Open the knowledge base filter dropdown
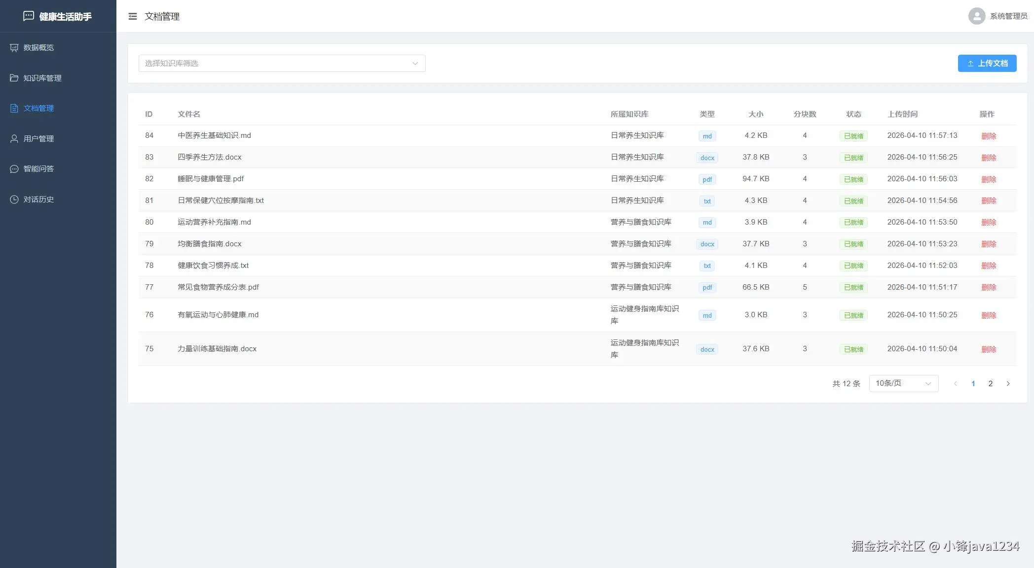 click(x=282, y=63)
